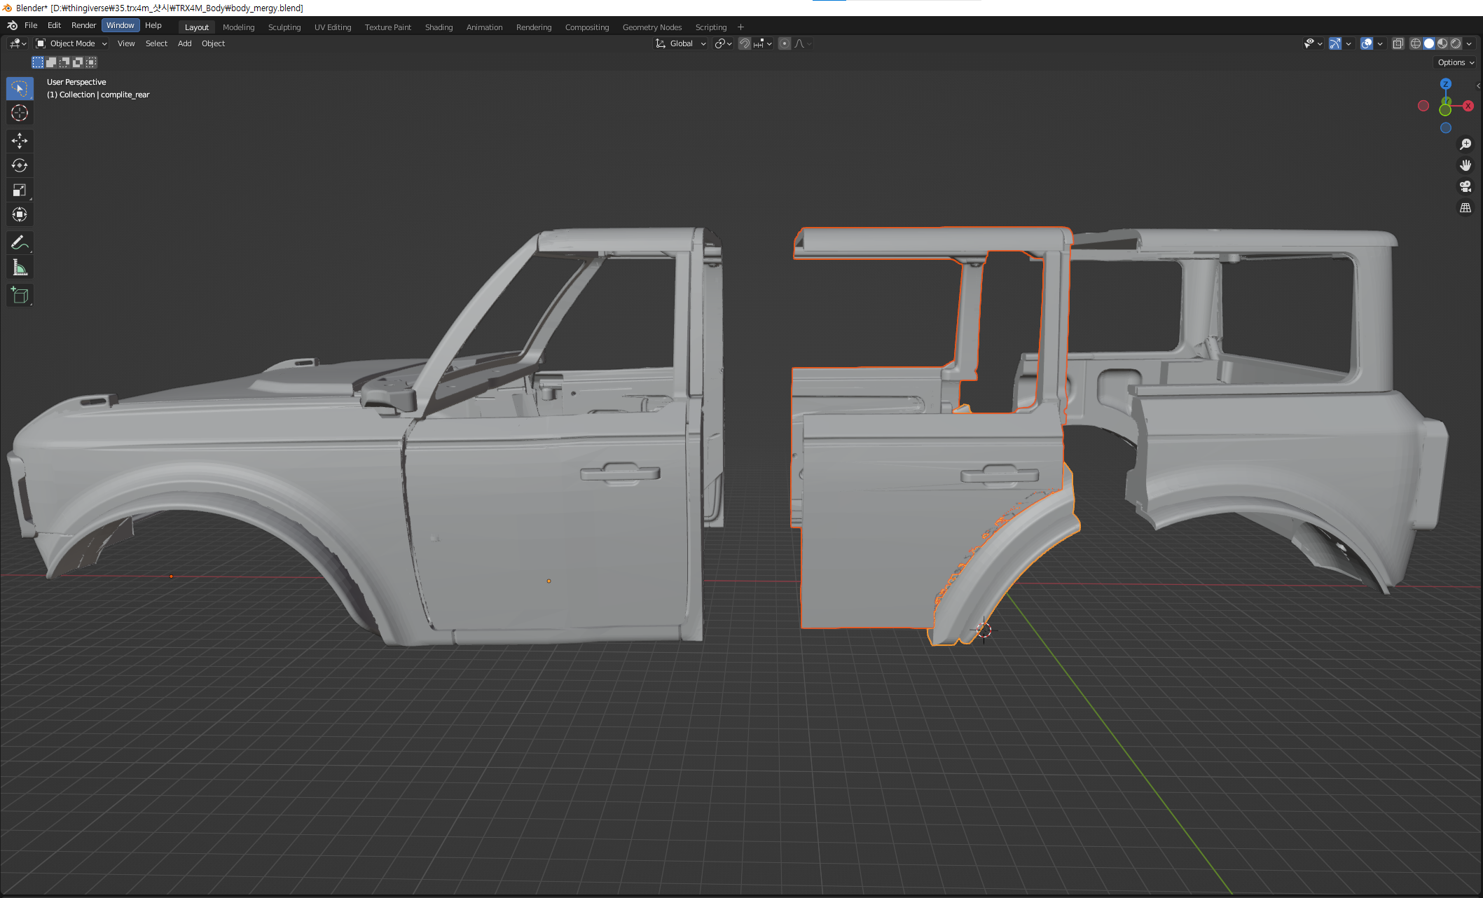Toggle camera view in viewport
Screen dimensions: 1483x898
[1465, 186]
